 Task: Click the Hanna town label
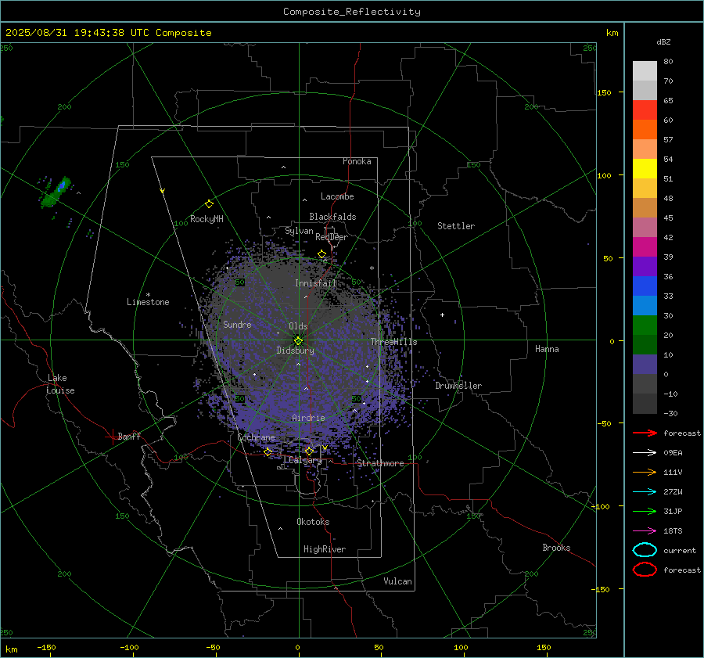tap(547, 349)
